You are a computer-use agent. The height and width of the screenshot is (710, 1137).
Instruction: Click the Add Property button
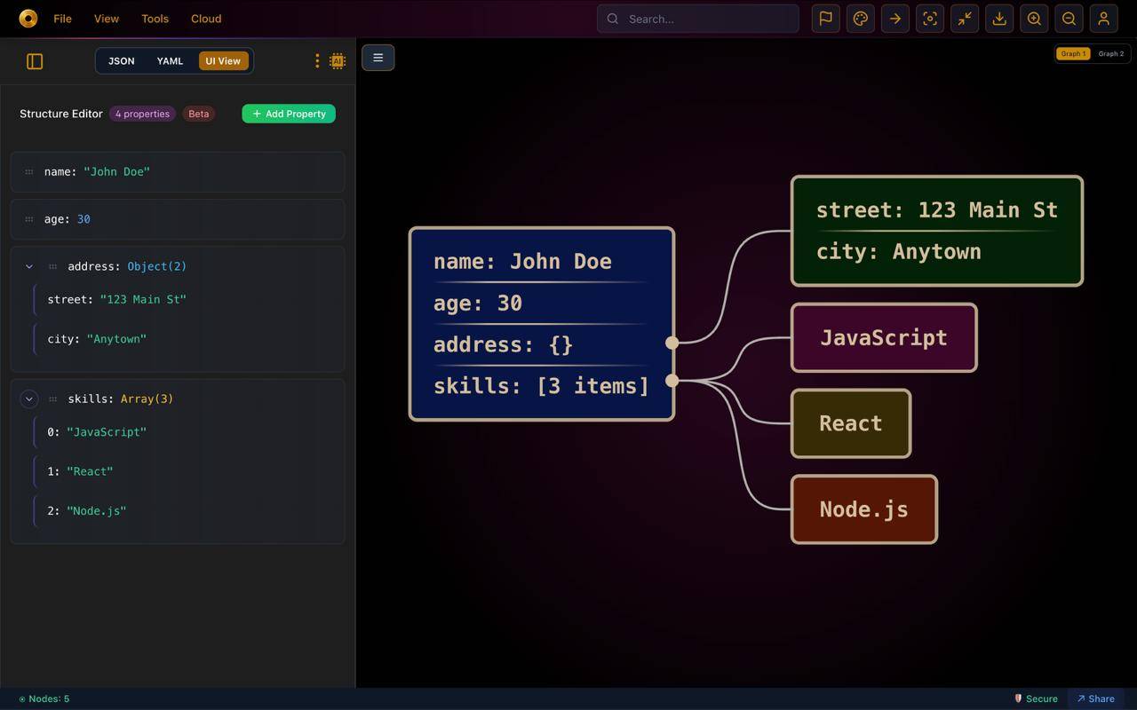[x=289, y=114]
